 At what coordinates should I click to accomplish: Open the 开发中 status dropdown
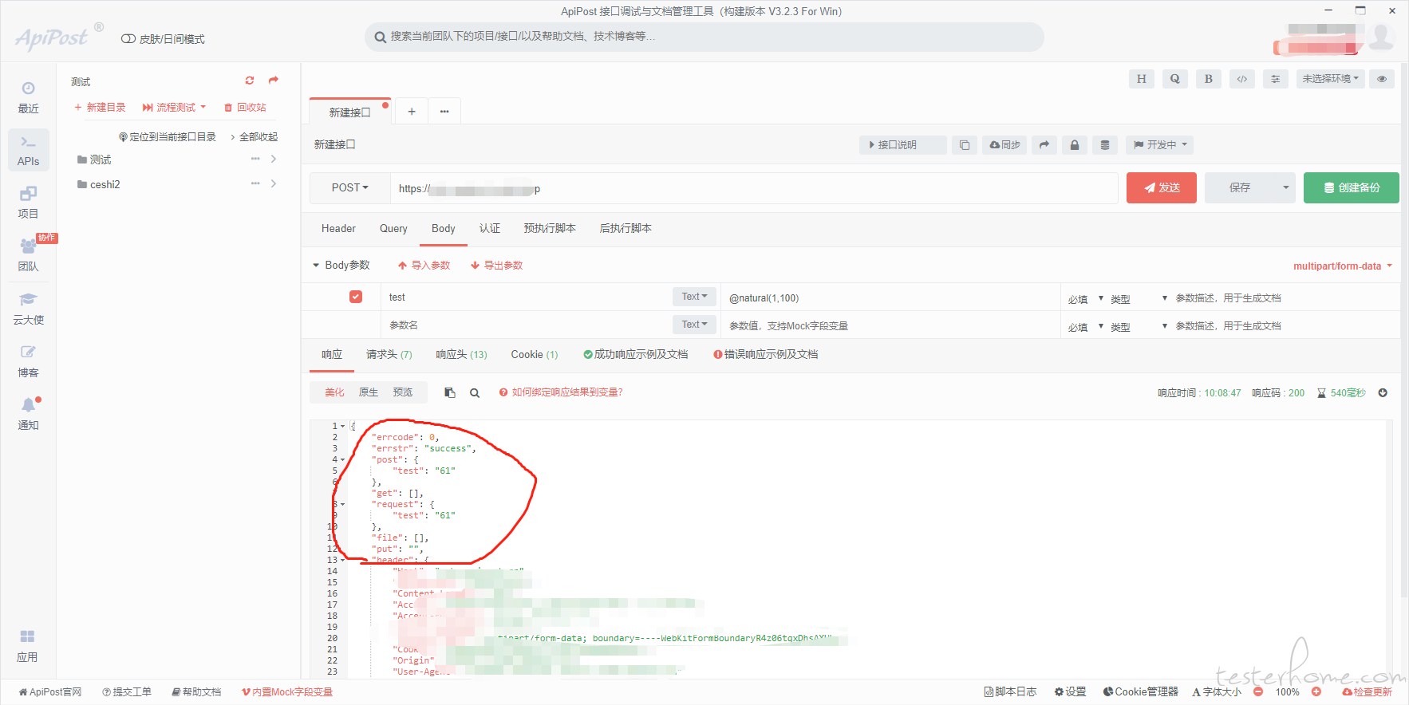(1161, 145)
